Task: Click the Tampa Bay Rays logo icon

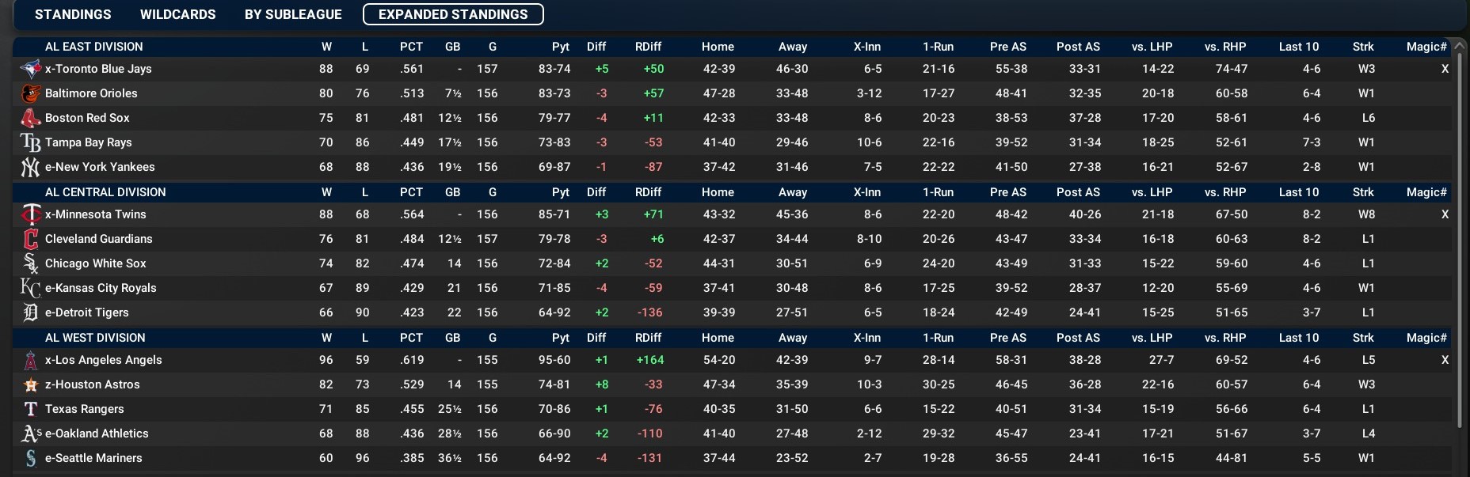Action: pos(30,142)
